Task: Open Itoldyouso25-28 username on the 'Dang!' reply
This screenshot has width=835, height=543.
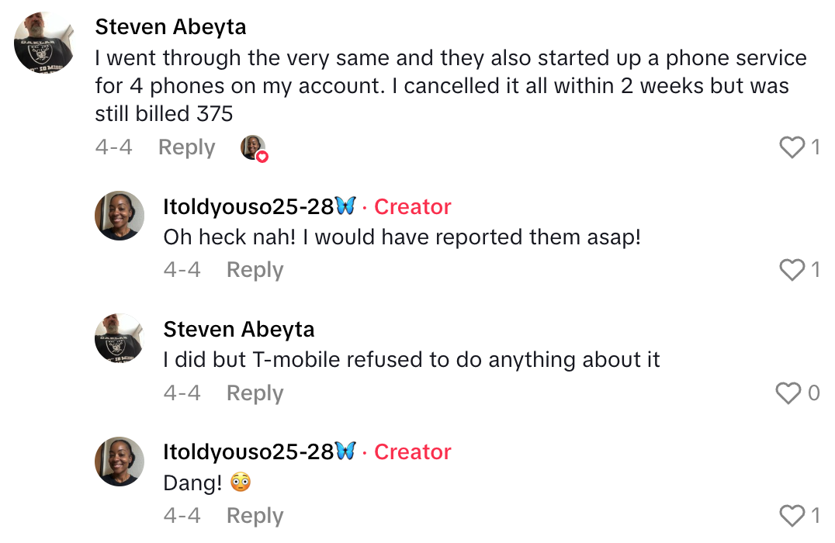Action: [248, 452]
